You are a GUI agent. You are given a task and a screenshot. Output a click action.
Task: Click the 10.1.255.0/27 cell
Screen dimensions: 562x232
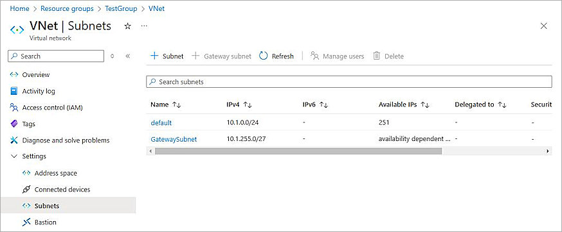click(x=246, y=139)
